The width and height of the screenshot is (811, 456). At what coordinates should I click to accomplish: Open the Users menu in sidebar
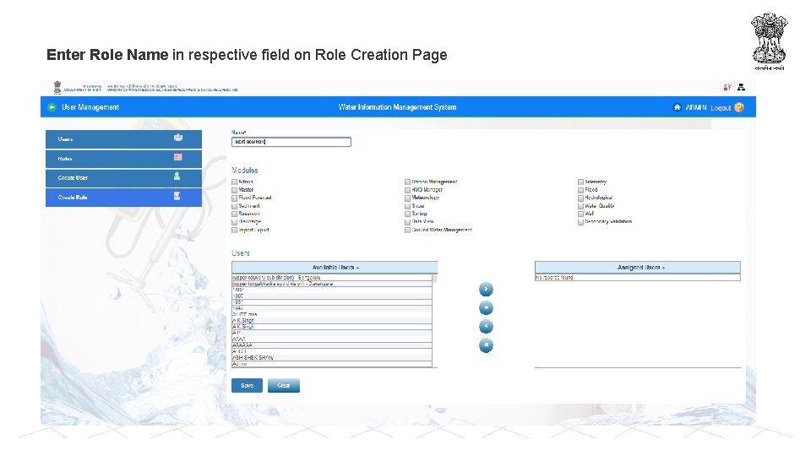coord(123,139)
